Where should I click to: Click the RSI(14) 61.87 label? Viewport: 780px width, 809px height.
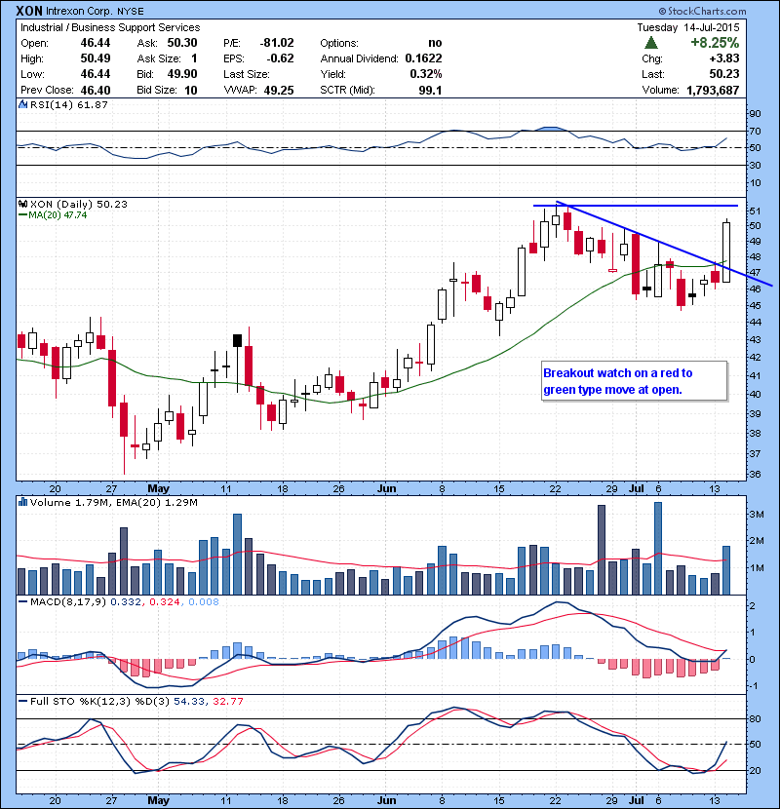[x=69, y=104]
